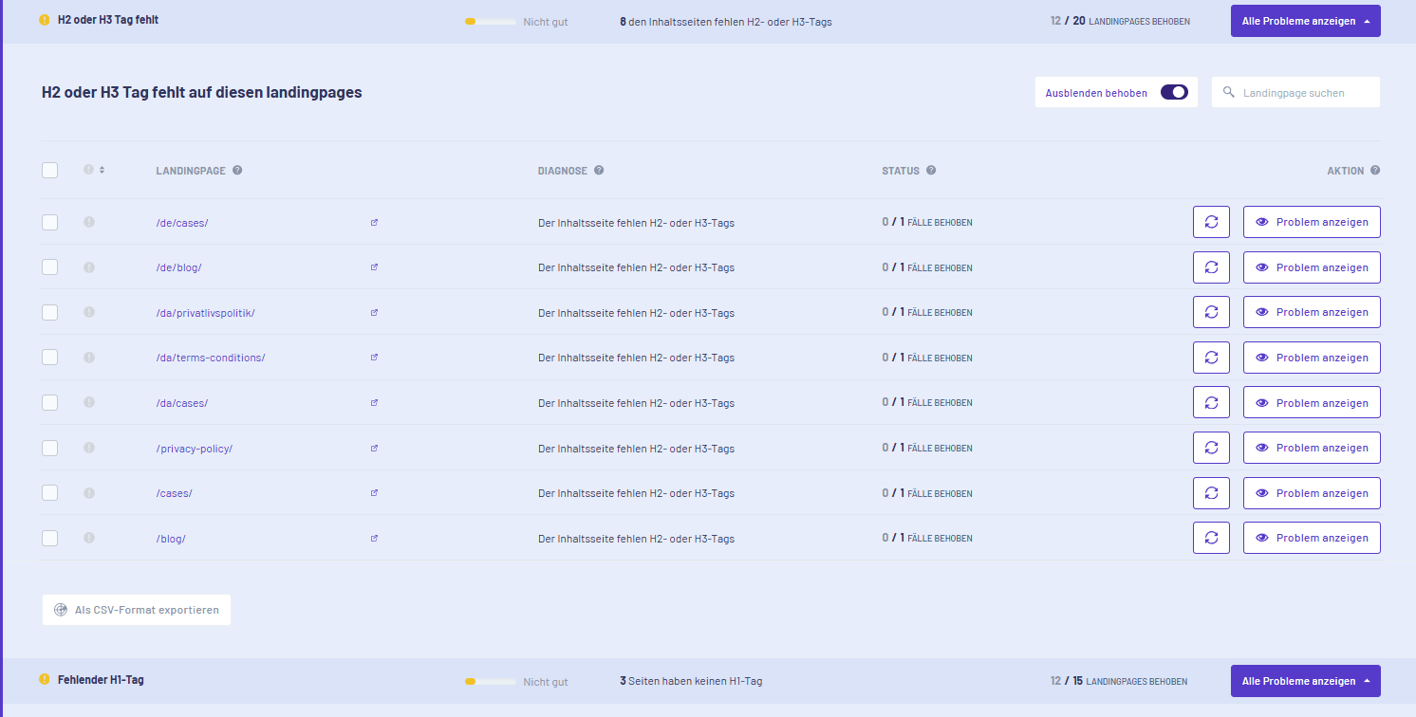Refresh check for the /da/cases/ row
Image resolution: width=1416 pixels, height=717 pixels.
(x=1211, y=402)
